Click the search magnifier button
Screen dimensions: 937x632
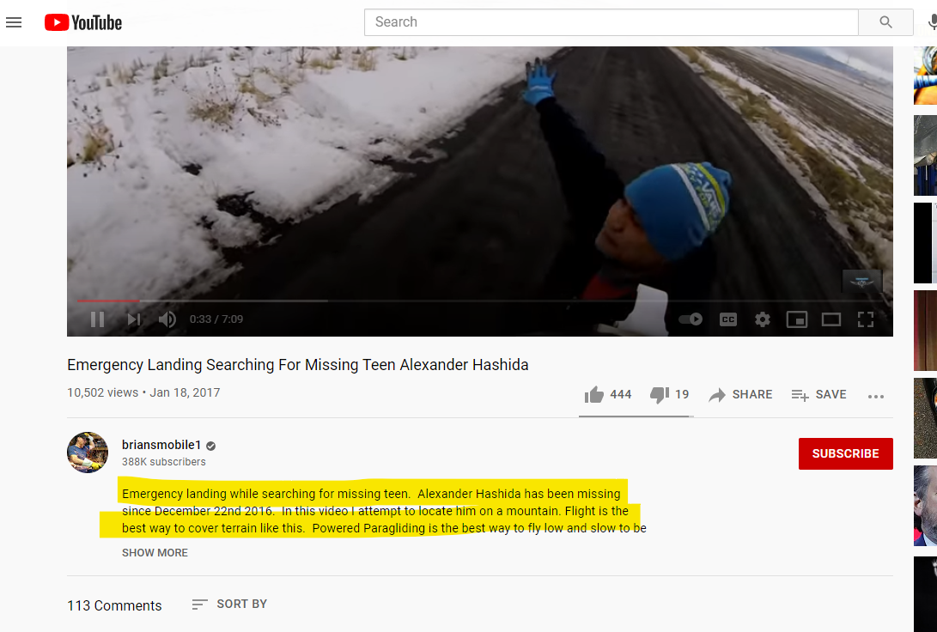(885, 22)
